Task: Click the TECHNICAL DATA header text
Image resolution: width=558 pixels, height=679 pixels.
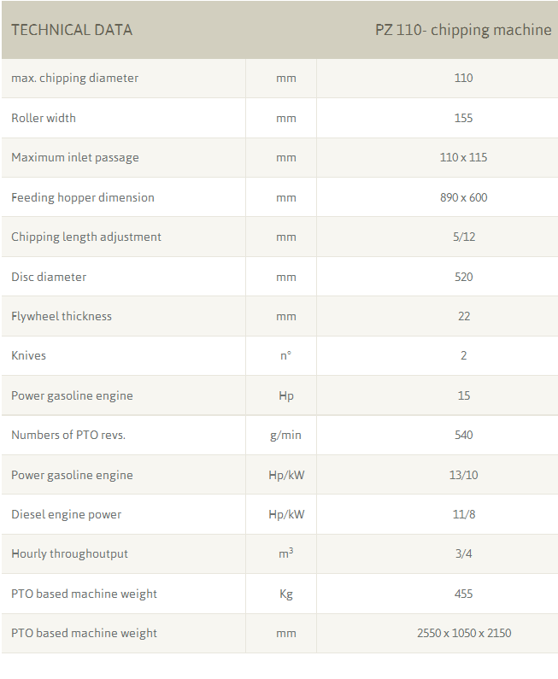Action: tap(72, 30)
